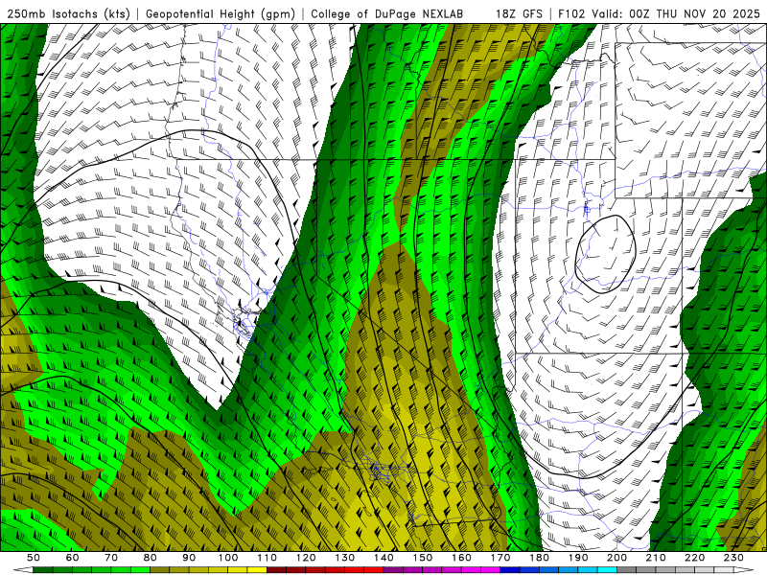The image size is (767, 575).
Task: Click the 50 value on the color scale
Action: [x=34, y=558]
